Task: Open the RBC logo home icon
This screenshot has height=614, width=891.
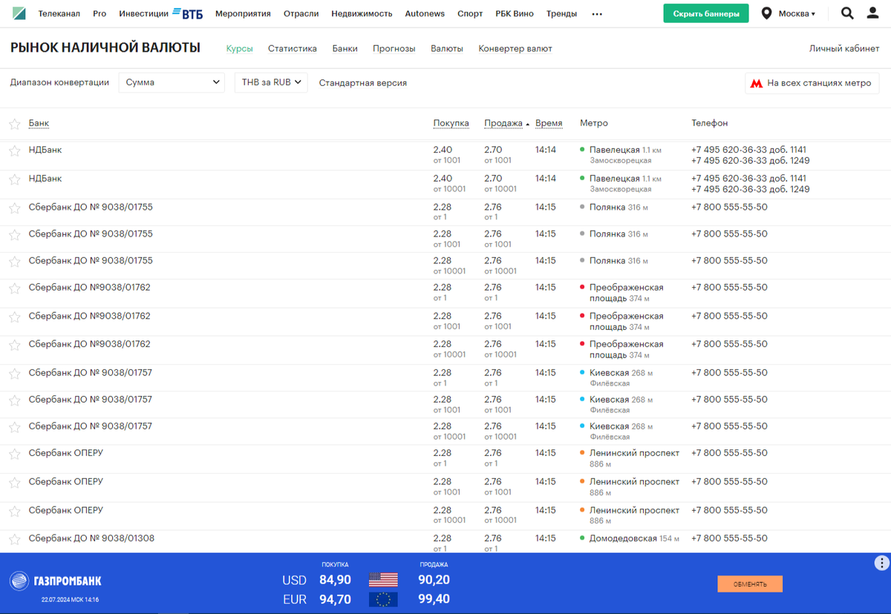Action: [x=19, y=13]
